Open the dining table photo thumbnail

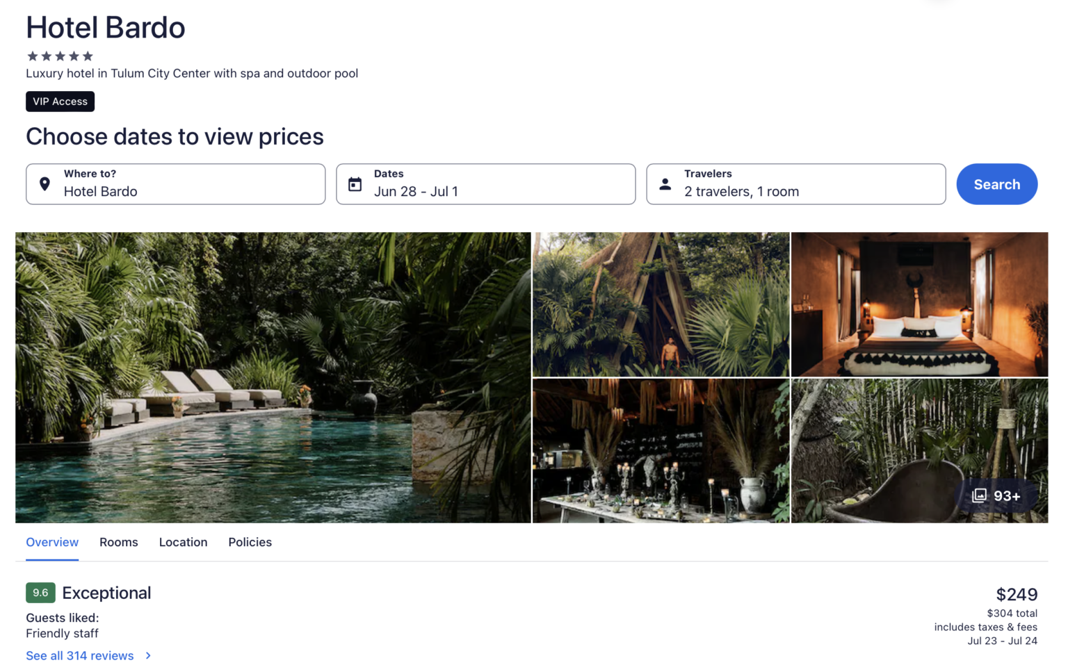pos(661,451)
